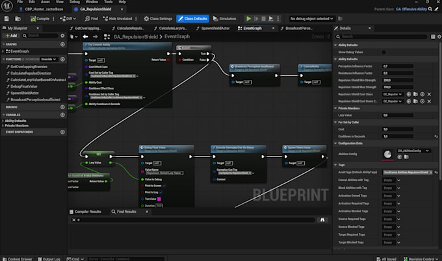Open the Debug menu
Viewport: 442px width, 261px height.
coord(75,2)
